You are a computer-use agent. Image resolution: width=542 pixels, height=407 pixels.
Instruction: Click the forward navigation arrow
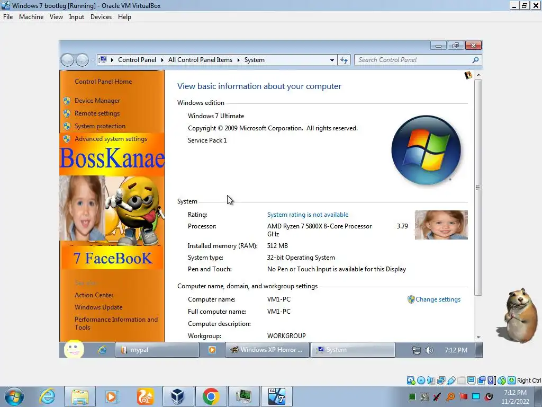point(82,60)
